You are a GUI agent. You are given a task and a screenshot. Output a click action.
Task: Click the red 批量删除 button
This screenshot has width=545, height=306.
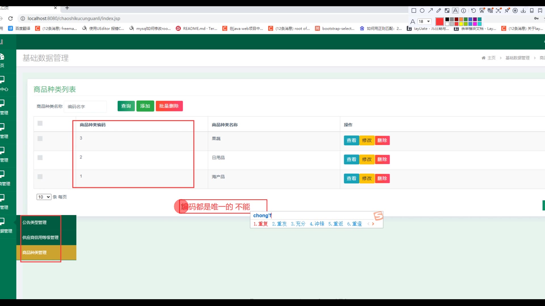coord(169,106)
